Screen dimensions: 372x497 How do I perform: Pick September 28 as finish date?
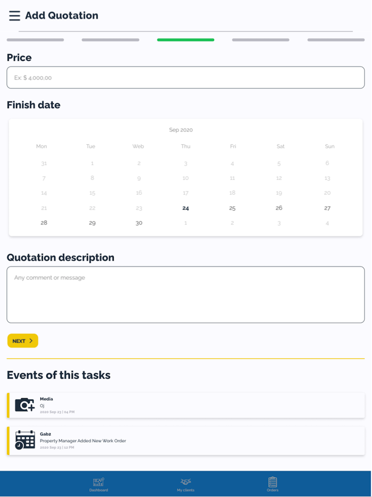(44, 223)
